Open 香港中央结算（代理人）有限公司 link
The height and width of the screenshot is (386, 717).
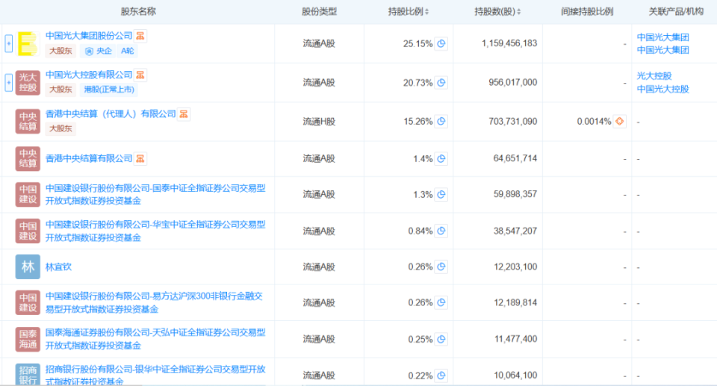click(x=111, y=113)
